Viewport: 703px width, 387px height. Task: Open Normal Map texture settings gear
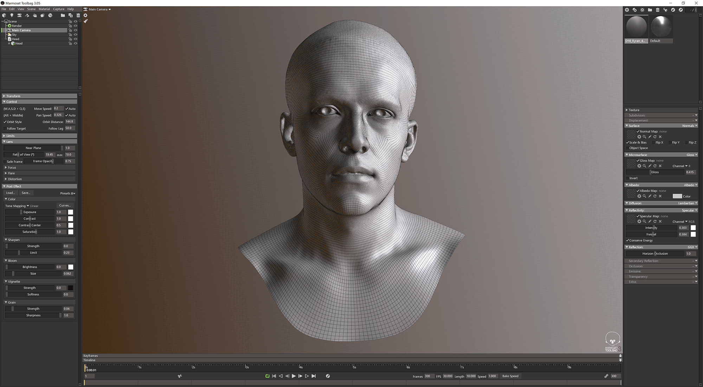[x=639, y=137]
